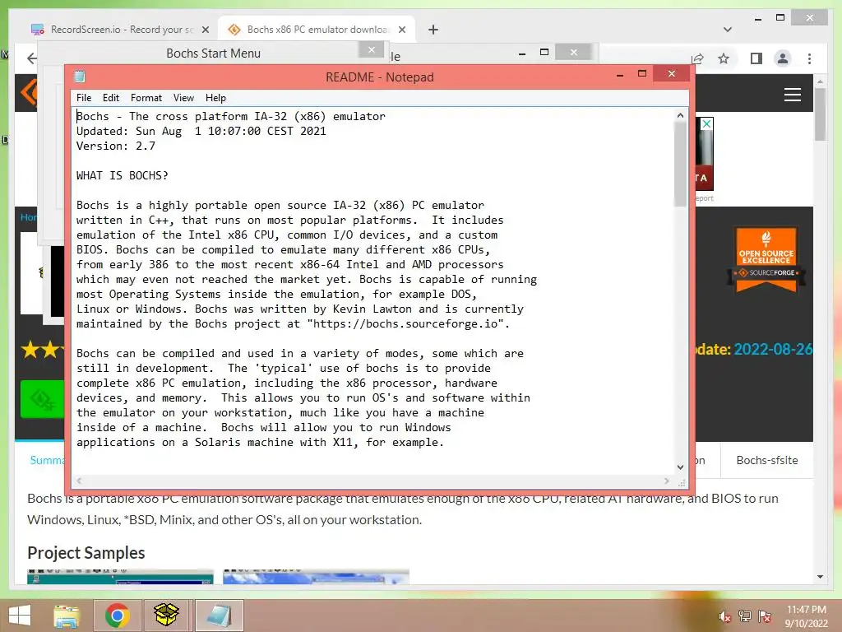Share this page icon in Chrome

click(x=697, y=58)
